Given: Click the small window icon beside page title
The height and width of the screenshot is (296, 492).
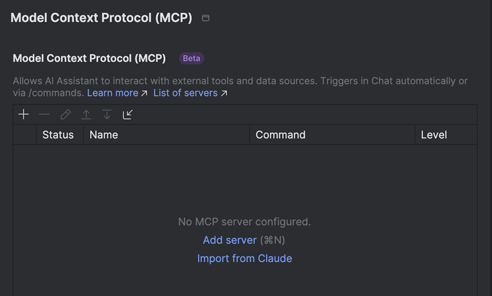Looking at the screenshot, I should click(x=206, y=18).
